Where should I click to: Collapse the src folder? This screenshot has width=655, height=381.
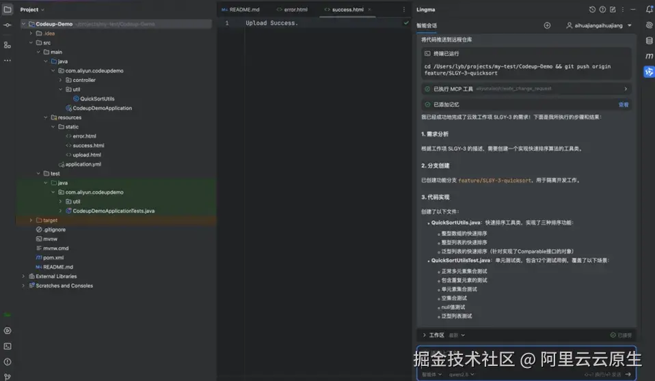(x=31, y=42)
